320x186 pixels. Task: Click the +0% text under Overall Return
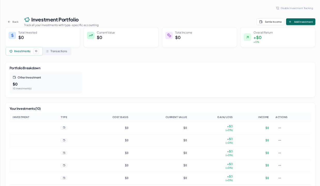tap(256, 42)
